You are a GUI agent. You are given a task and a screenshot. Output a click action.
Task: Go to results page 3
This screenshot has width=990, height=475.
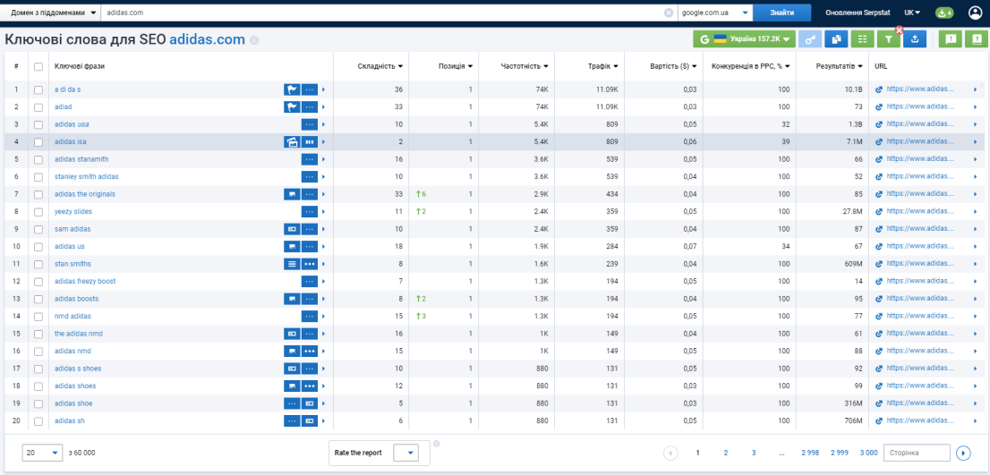[753, 453]
